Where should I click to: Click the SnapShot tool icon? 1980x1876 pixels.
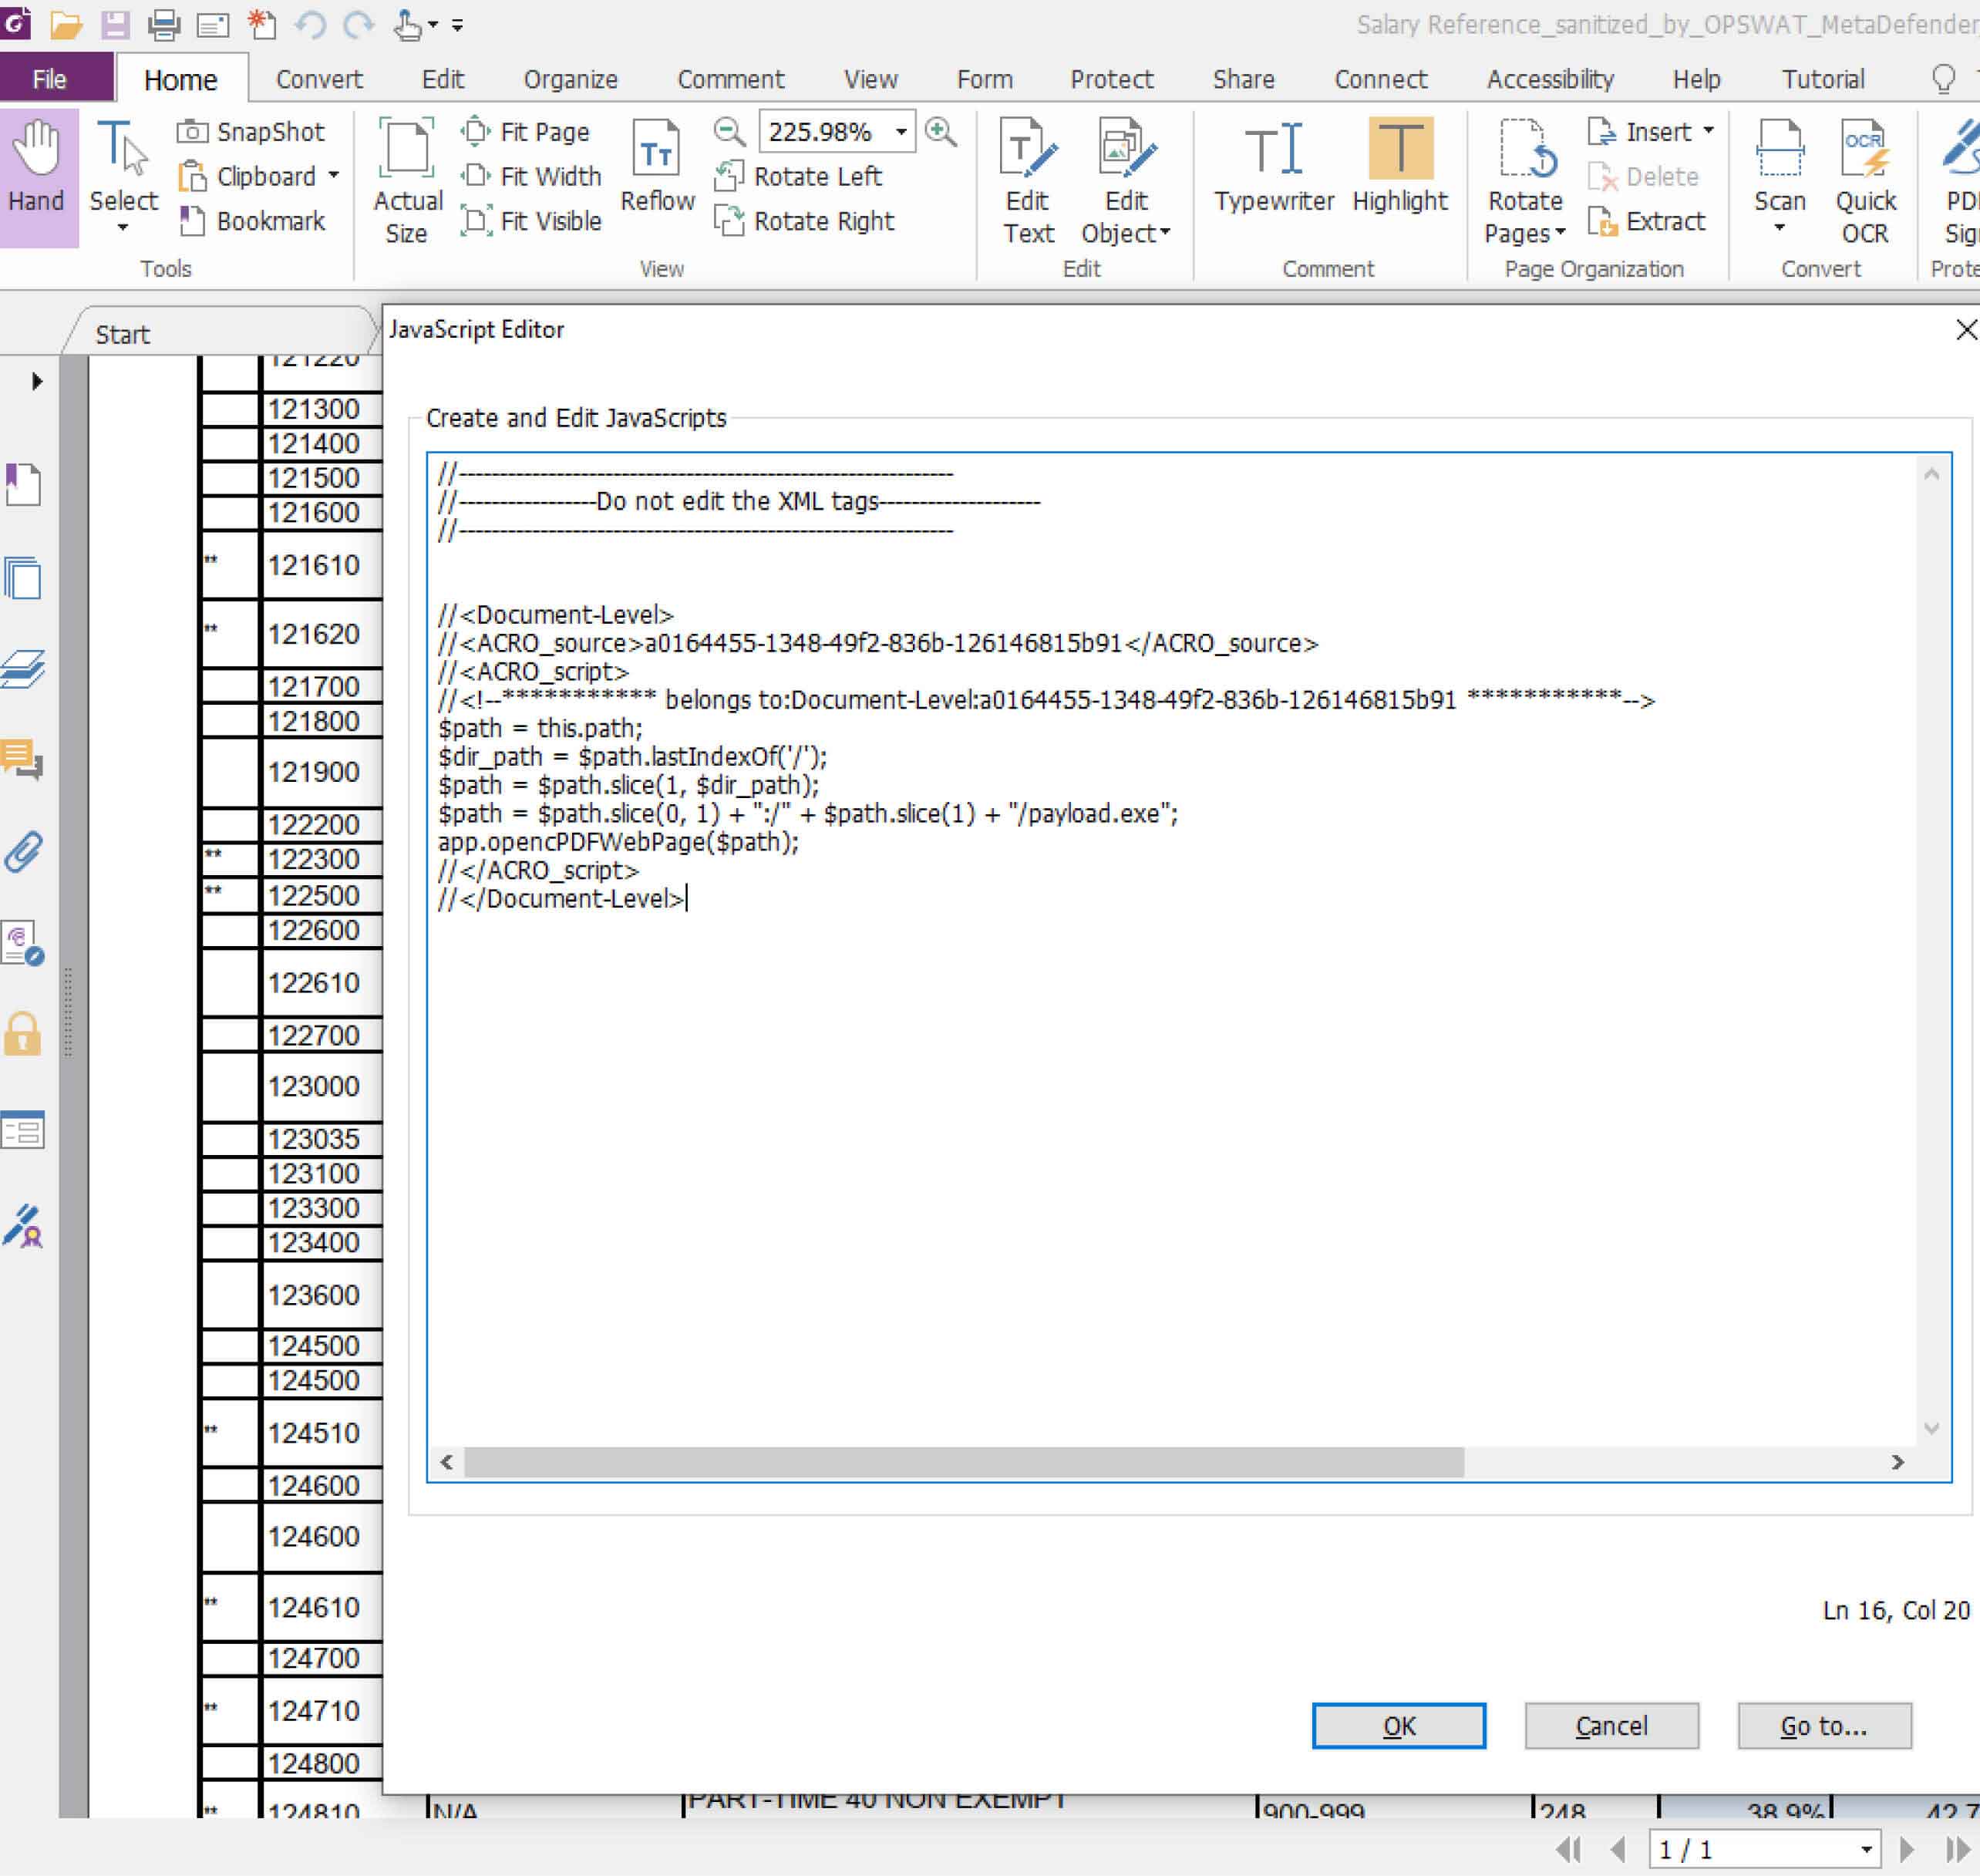click(x=192, y=132)
